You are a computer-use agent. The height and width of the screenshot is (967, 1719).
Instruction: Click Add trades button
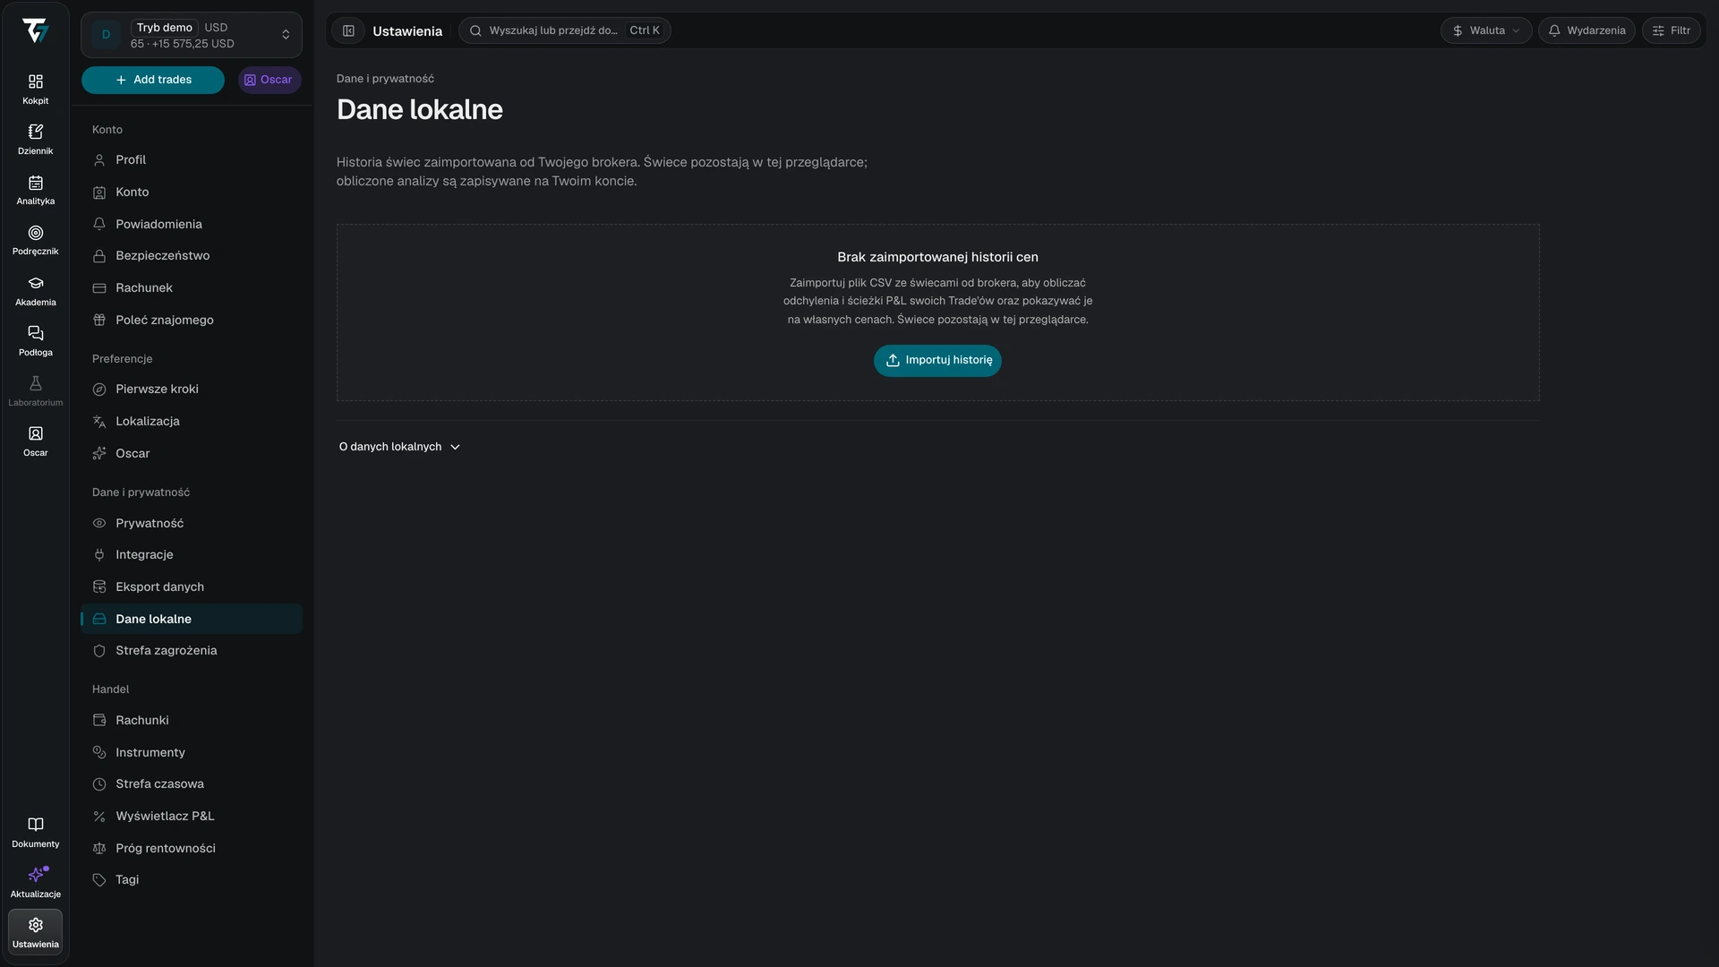153,80
